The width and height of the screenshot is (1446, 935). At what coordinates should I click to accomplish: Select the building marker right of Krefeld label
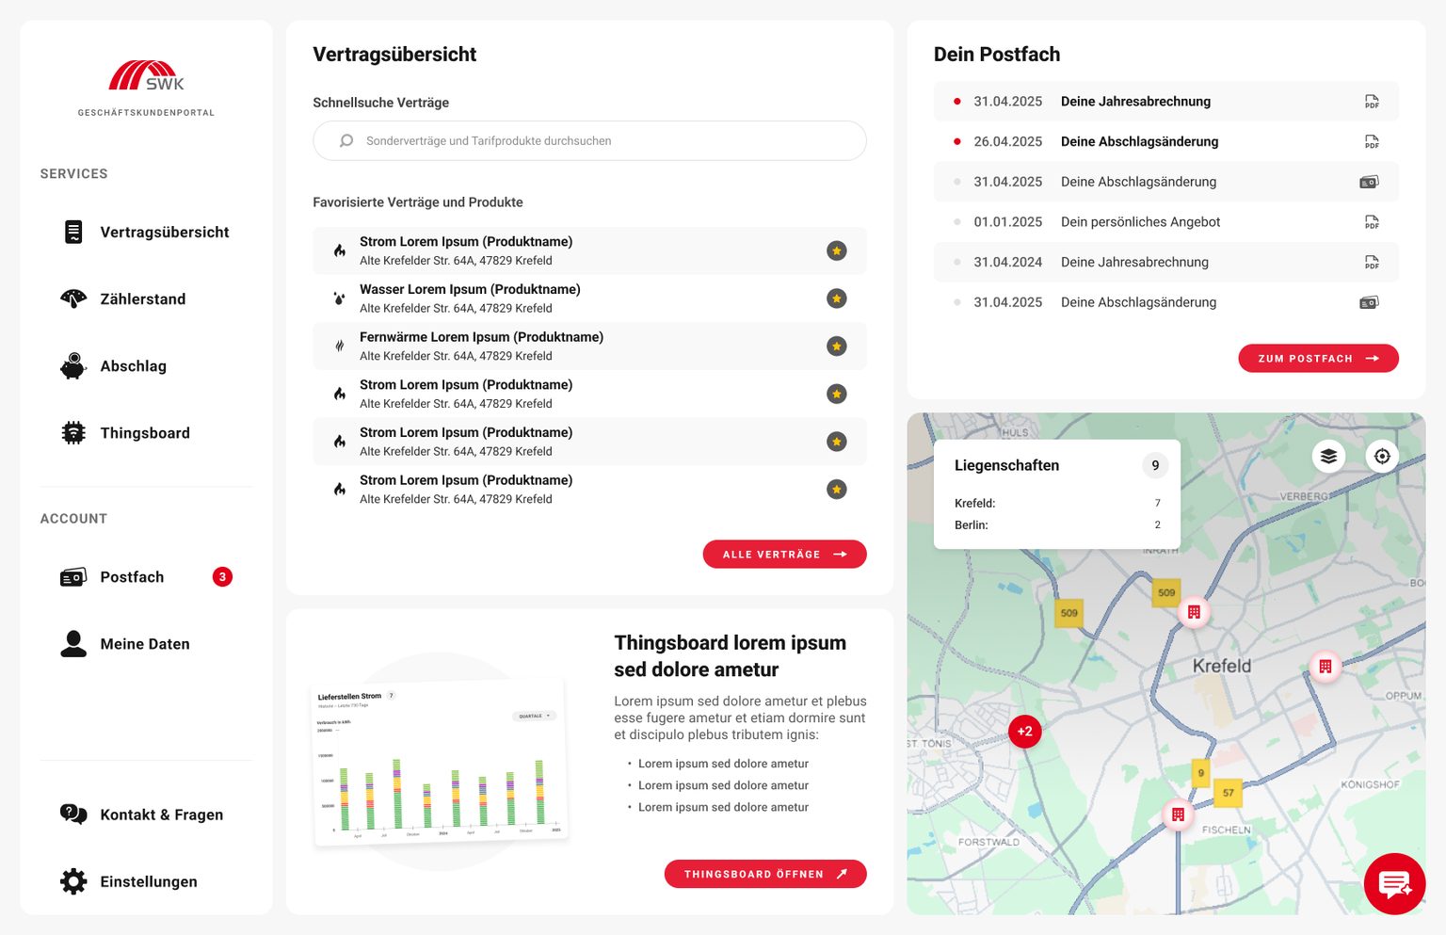[1325, 667]
